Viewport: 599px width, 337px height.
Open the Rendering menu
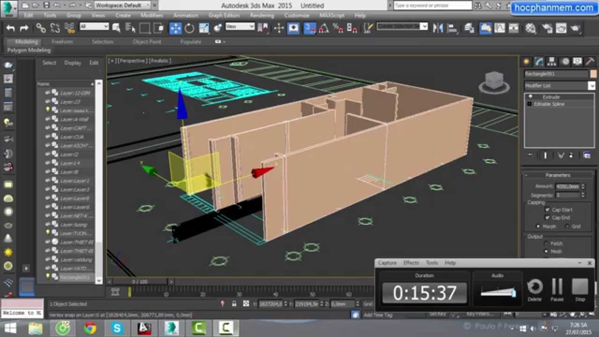[x=262, y=15]
